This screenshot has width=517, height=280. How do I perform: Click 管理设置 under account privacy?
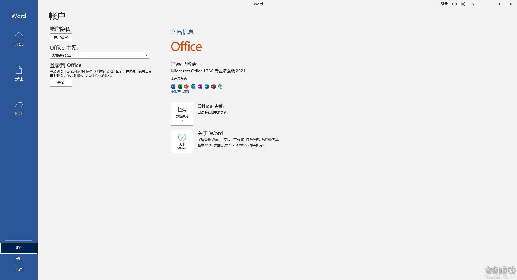[61, 37]
